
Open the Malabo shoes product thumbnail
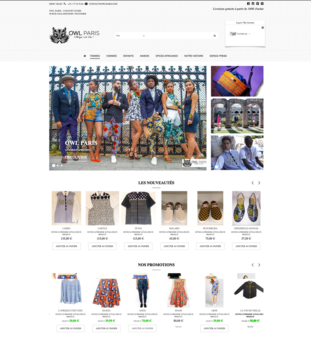click(x=174, y=208)
